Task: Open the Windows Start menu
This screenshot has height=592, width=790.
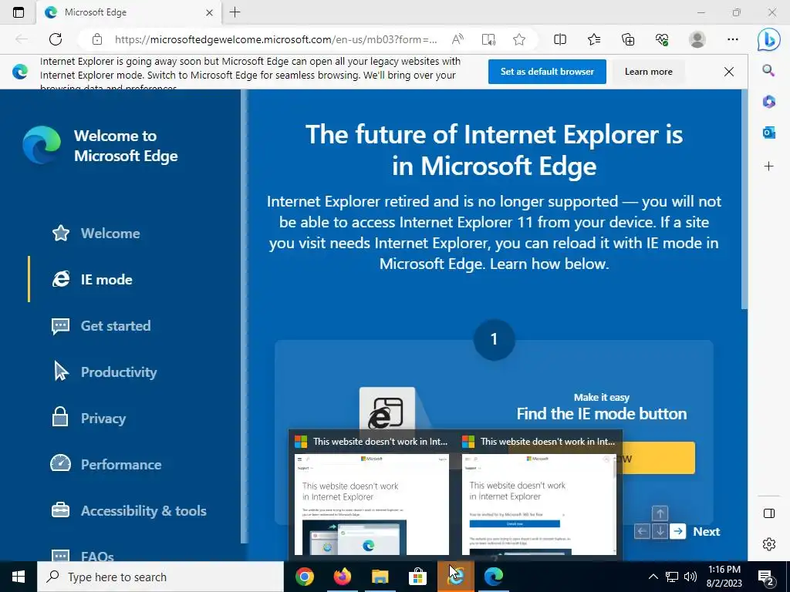Action: point(19,577)
